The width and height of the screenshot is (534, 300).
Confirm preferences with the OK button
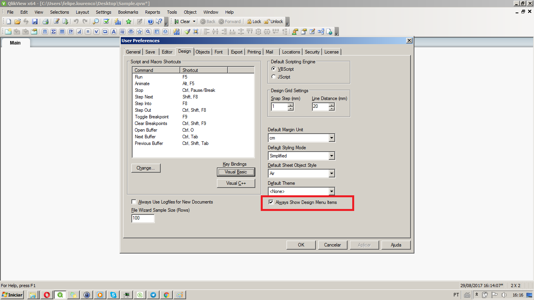coord(301,245)
